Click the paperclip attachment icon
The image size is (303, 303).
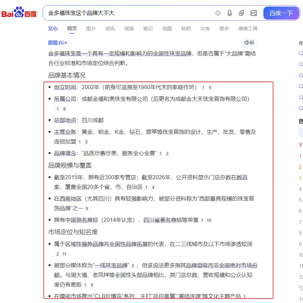[x=241, y=13]
